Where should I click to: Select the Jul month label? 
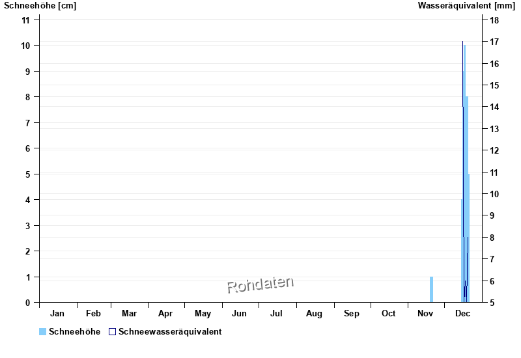276,314
